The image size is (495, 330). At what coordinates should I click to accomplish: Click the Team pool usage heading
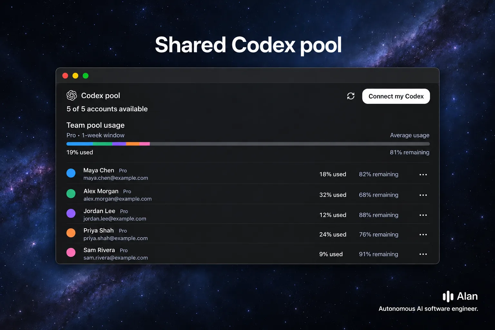95,125
